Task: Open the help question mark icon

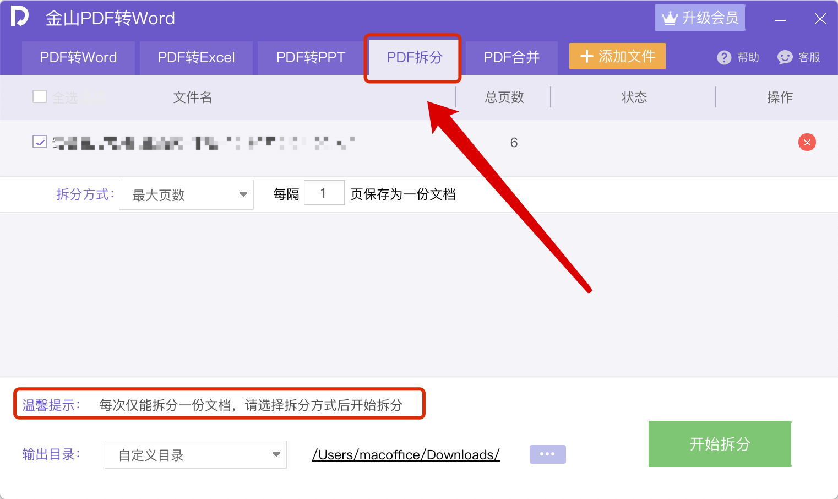Action: pos(724,57)
